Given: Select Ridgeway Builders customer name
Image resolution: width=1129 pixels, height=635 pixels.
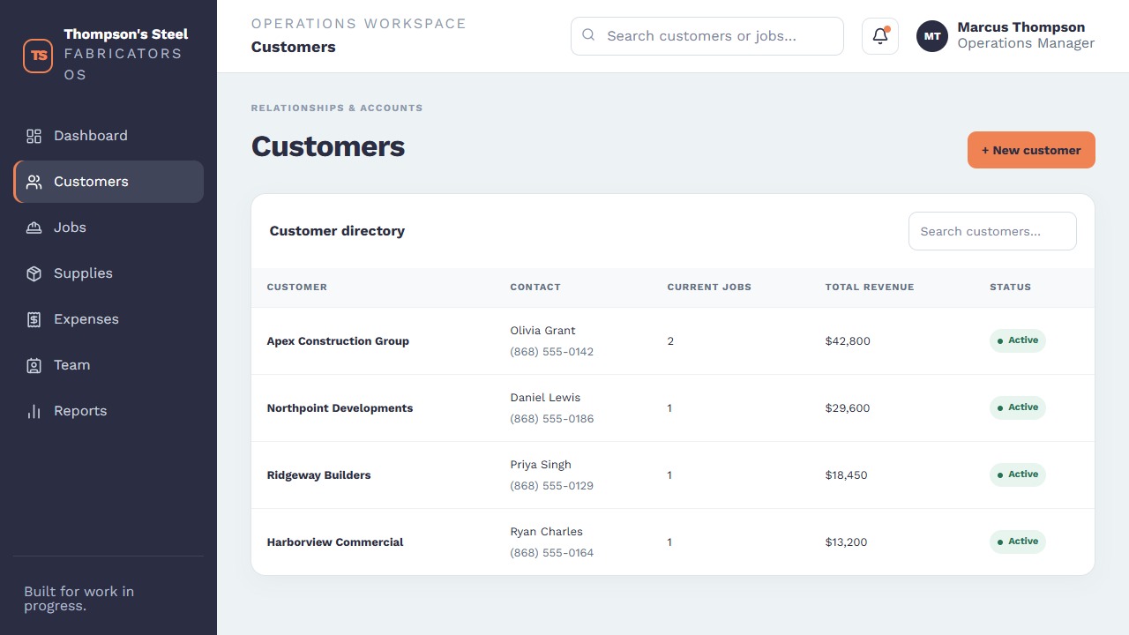Looking at the screenshot, I should click(x=318, y=475).
